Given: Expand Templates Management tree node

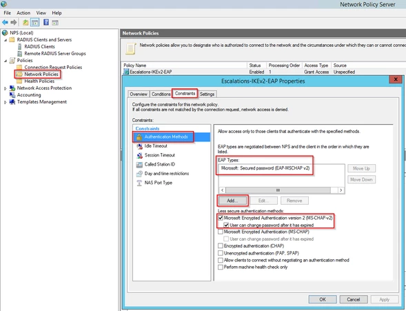Looking at the screenshot, I should point(6,102).
